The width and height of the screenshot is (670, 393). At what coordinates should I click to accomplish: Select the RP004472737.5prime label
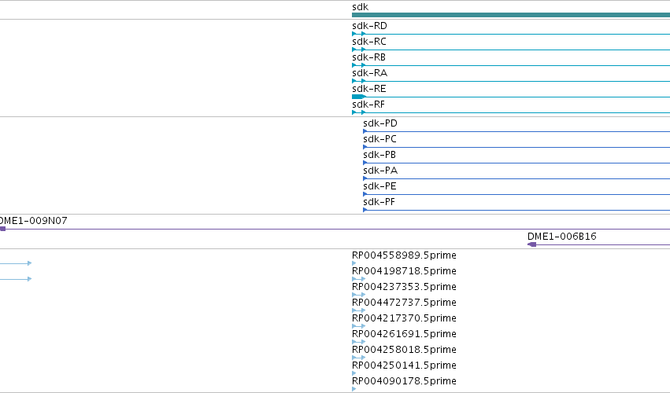point(404,303)
